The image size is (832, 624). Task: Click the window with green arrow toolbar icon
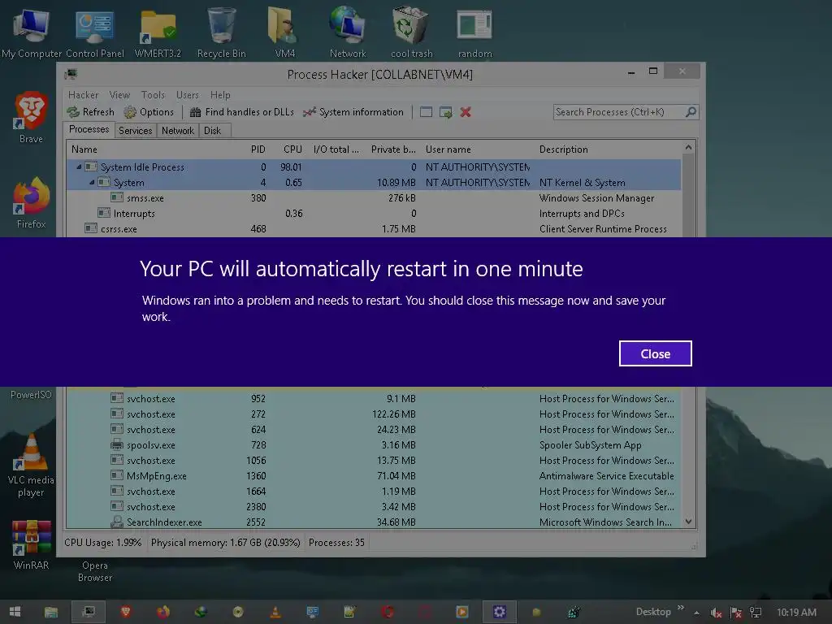446,112
